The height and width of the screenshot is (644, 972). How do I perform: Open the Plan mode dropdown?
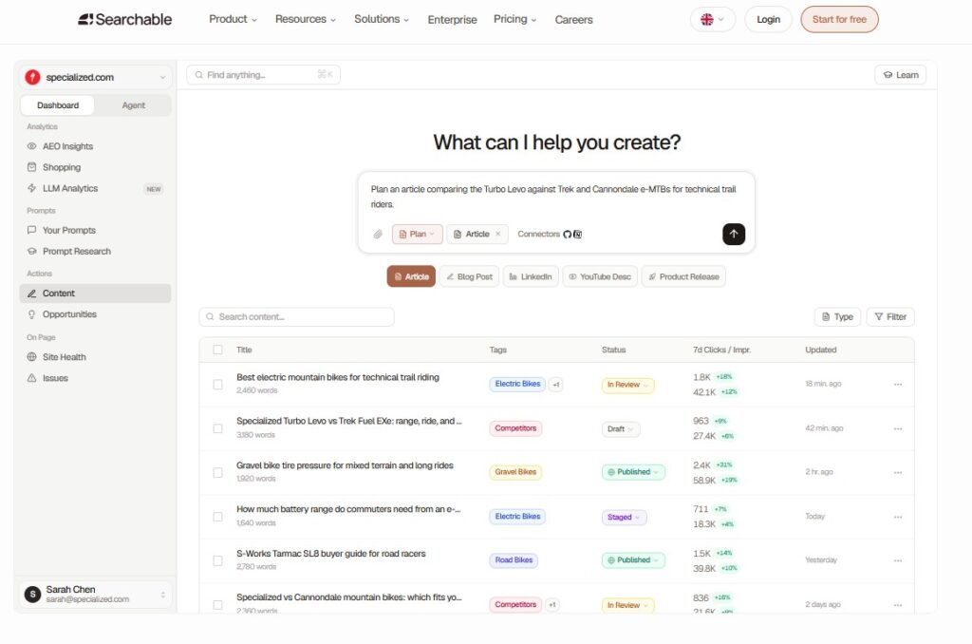(418, 234)
